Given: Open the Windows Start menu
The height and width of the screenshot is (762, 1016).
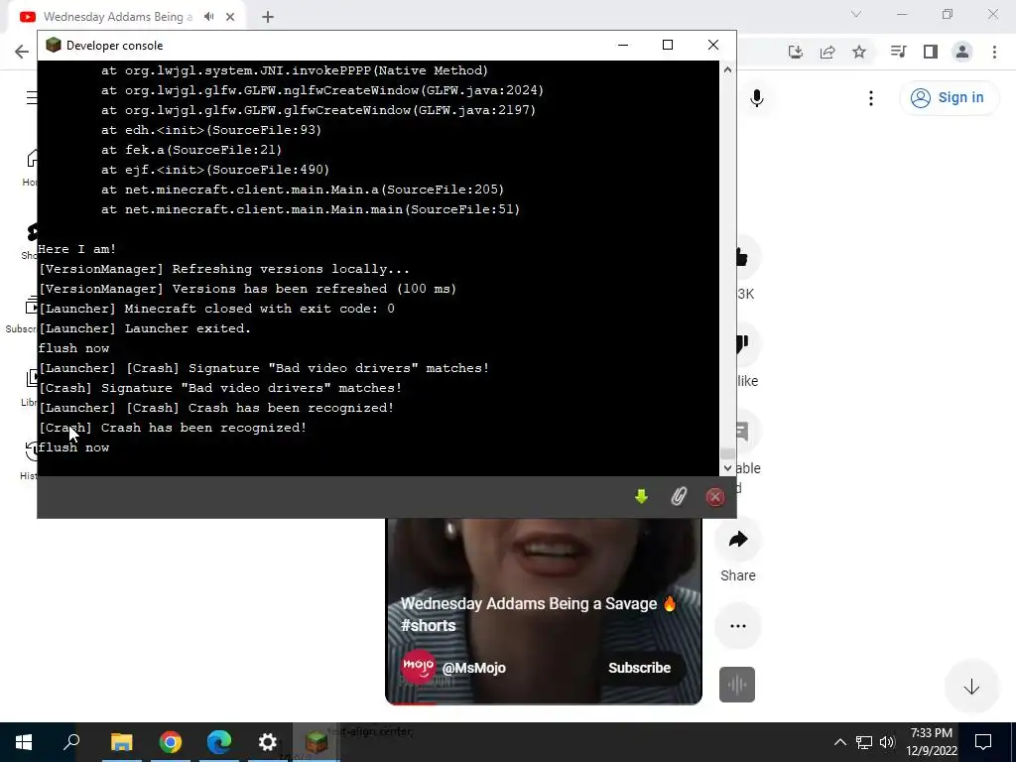Looking at the screenshot, I should (x=24, y=742).
